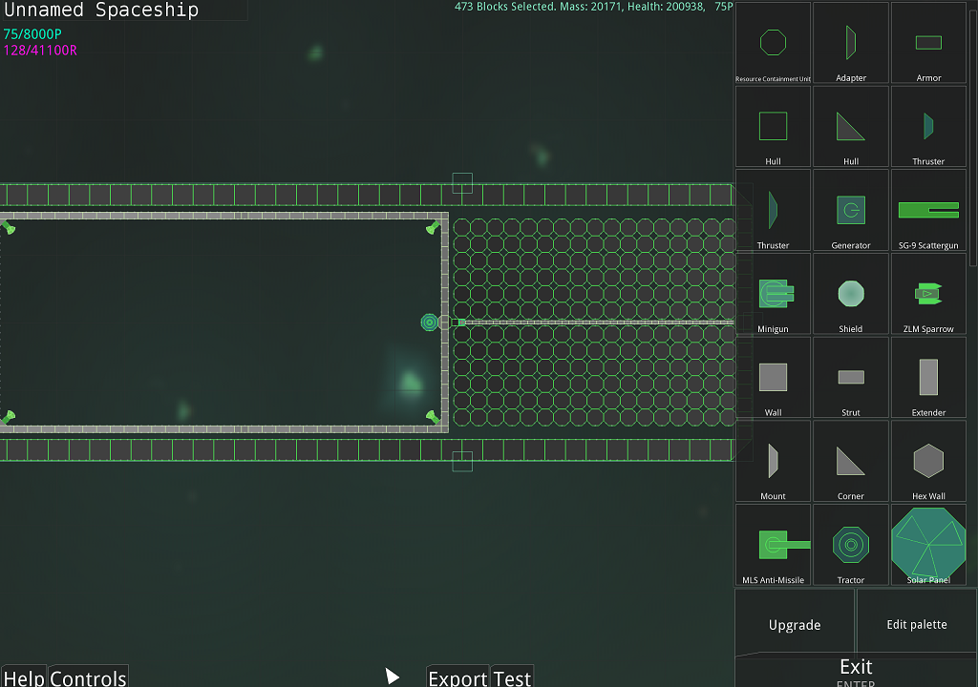The image size is (978, 687).
Task: Select the Minigun weapon block
Action: tap(773, 294)
